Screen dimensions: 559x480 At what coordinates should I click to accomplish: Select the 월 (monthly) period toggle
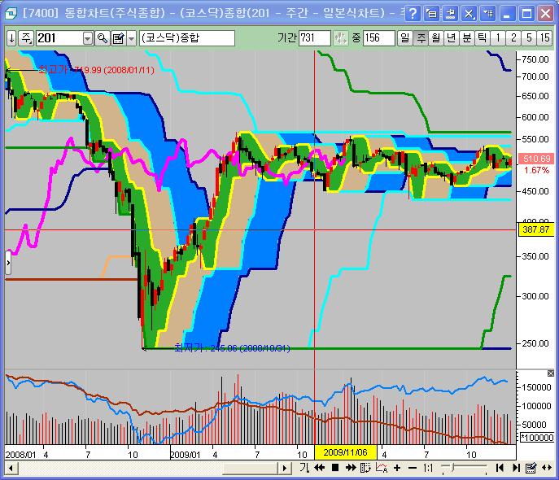click(436, 38)
